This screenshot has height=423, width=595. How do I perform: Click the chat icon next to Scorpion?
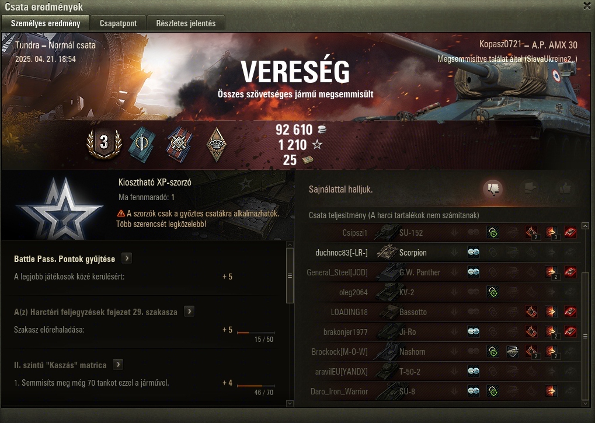click(473, 253)
